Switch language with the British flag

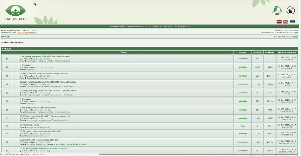click(x=285, y=22)
